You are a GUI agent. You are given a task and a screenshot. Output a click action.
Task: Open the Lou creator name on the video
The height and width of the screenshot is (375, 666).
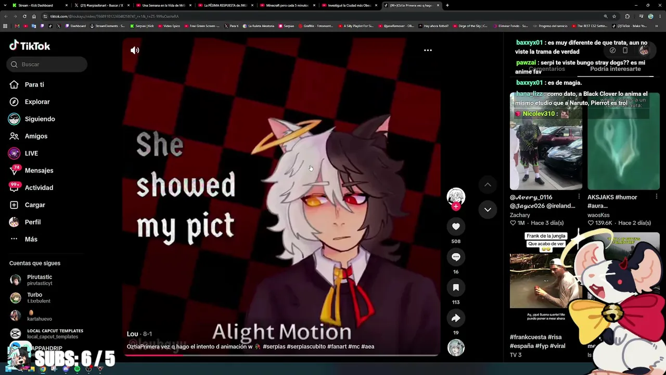coord(133,334)
